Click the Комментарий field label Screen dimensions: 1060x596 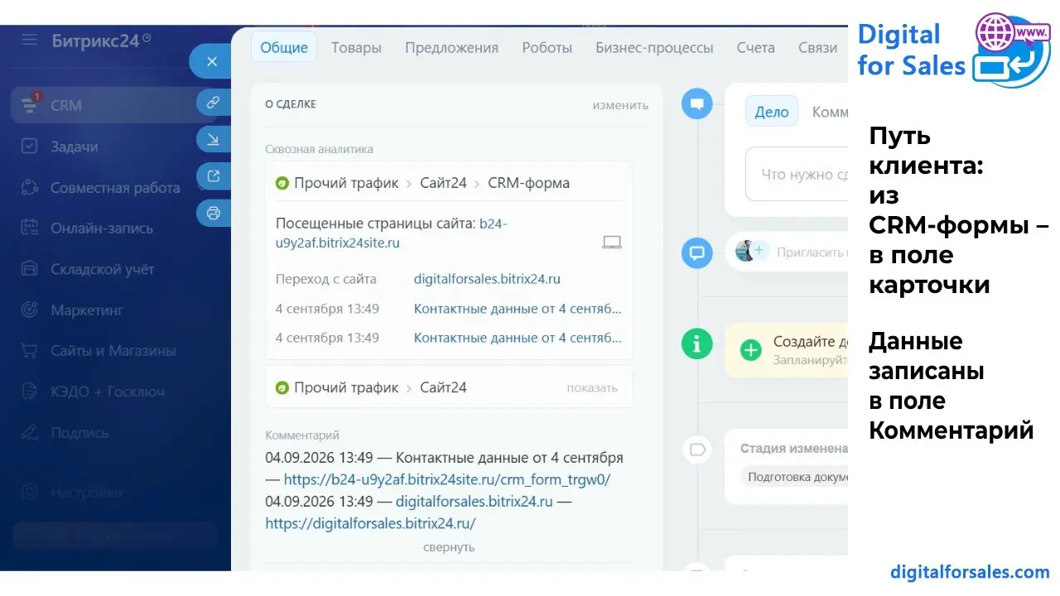[302, 435]
